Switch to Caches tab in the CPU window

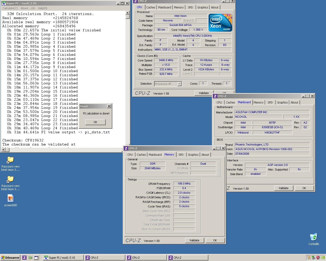[x=151, y=7]
